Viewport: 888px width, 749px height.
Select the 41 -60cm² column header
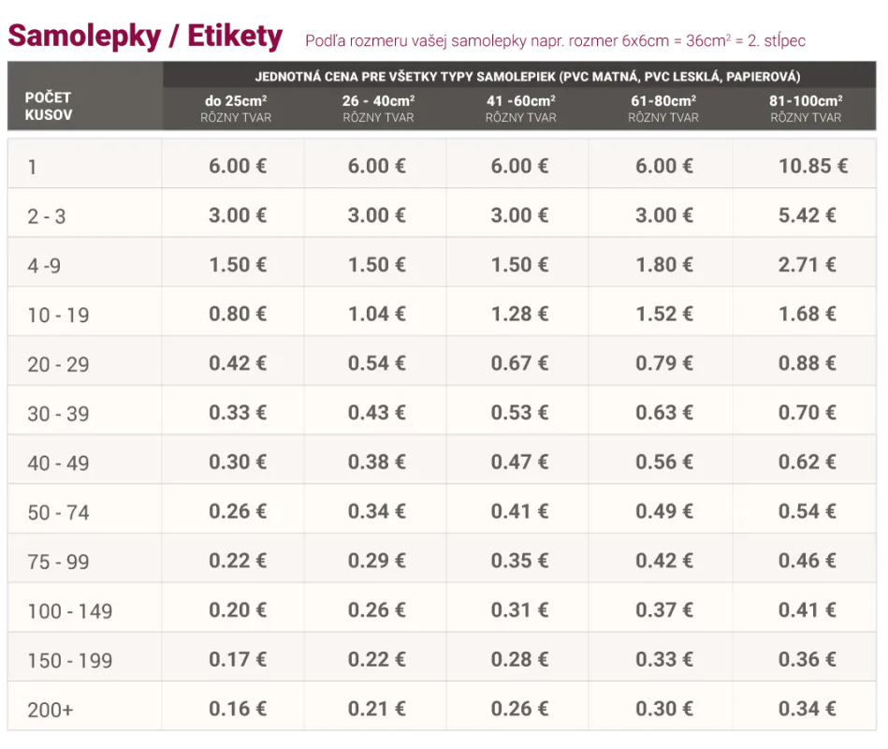pyautogui.click(x=520, y=108)
